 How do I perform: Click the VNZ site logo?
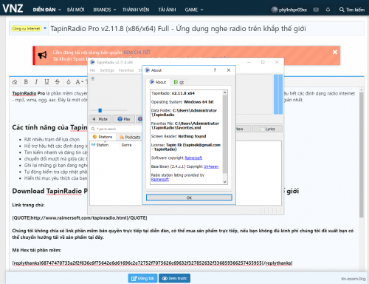tap(13, 8)
